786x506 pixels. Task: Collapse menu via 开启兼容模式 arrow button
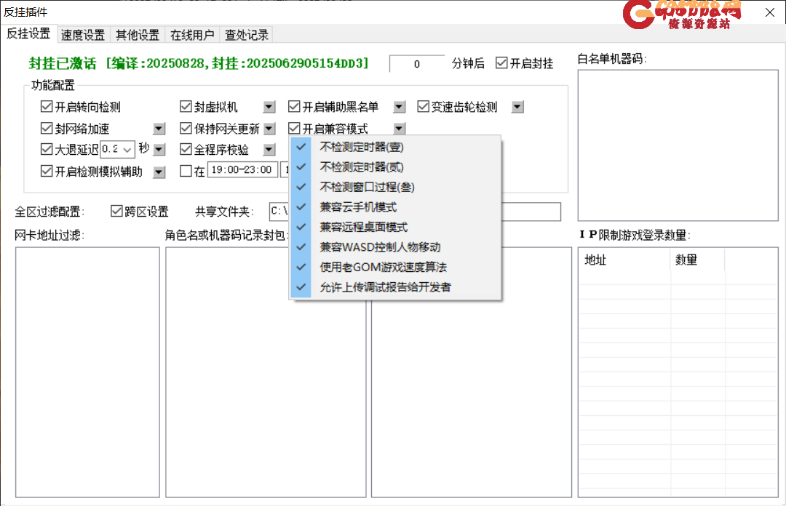click(399, 129)
